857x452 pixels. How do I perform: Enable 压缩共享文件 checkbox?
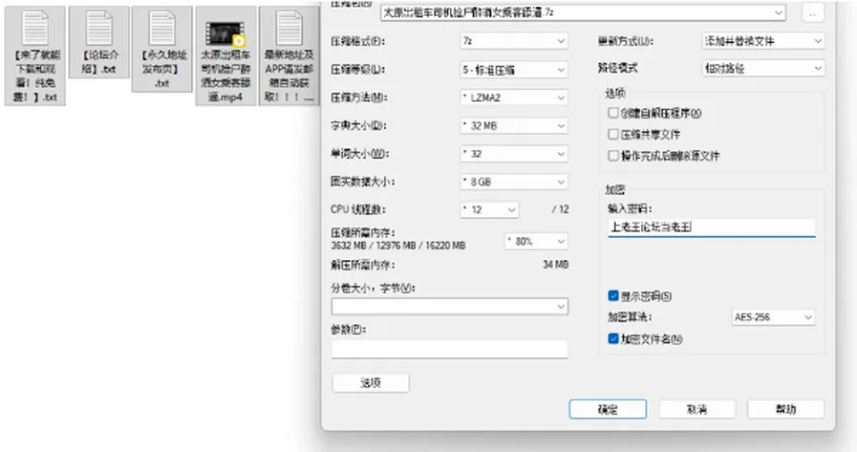tap(613, 134)
